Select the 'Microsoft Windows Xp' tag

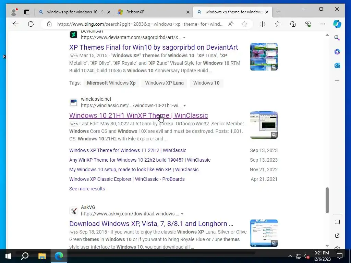click(111, 83)
